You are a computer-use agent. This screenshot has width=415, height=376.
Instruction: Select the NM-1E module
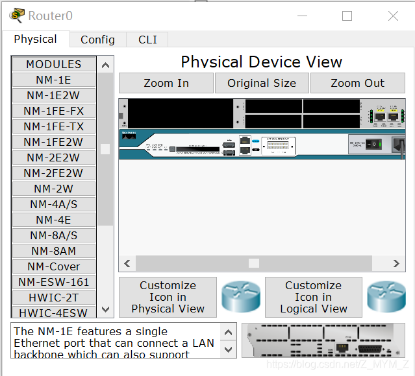tap(54, 80)
